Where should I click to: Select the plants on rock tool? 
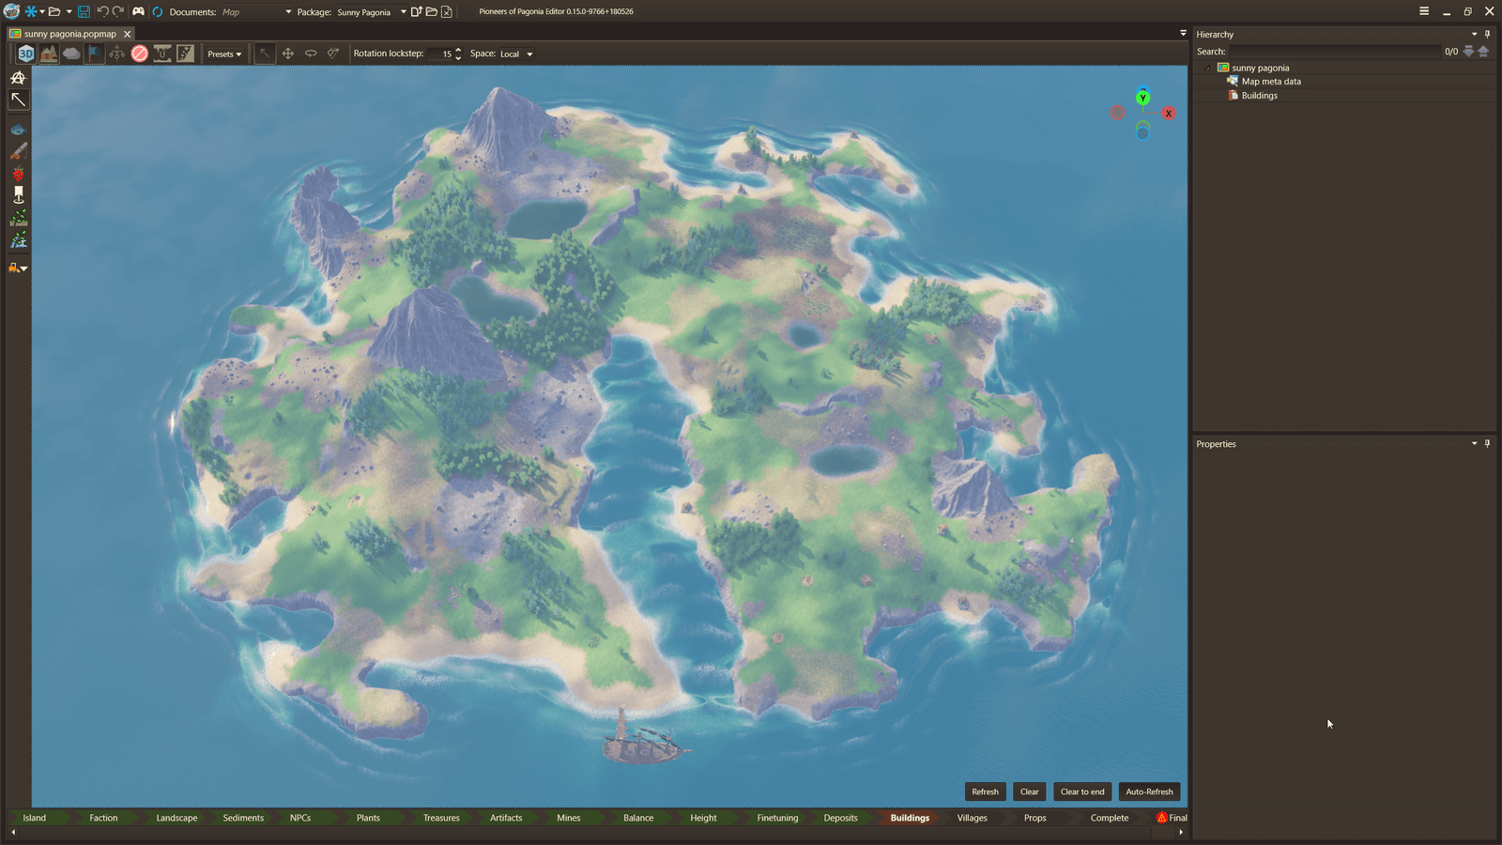click(18, 240)
